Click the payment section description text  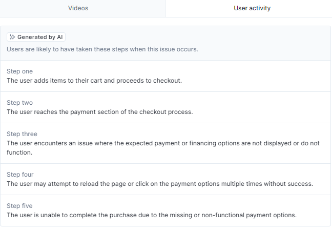pos(100,112)
